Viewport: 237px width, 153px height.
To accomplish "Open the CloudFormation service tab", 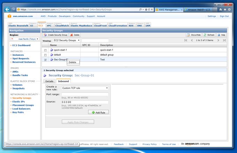I will tap(118, 25).
